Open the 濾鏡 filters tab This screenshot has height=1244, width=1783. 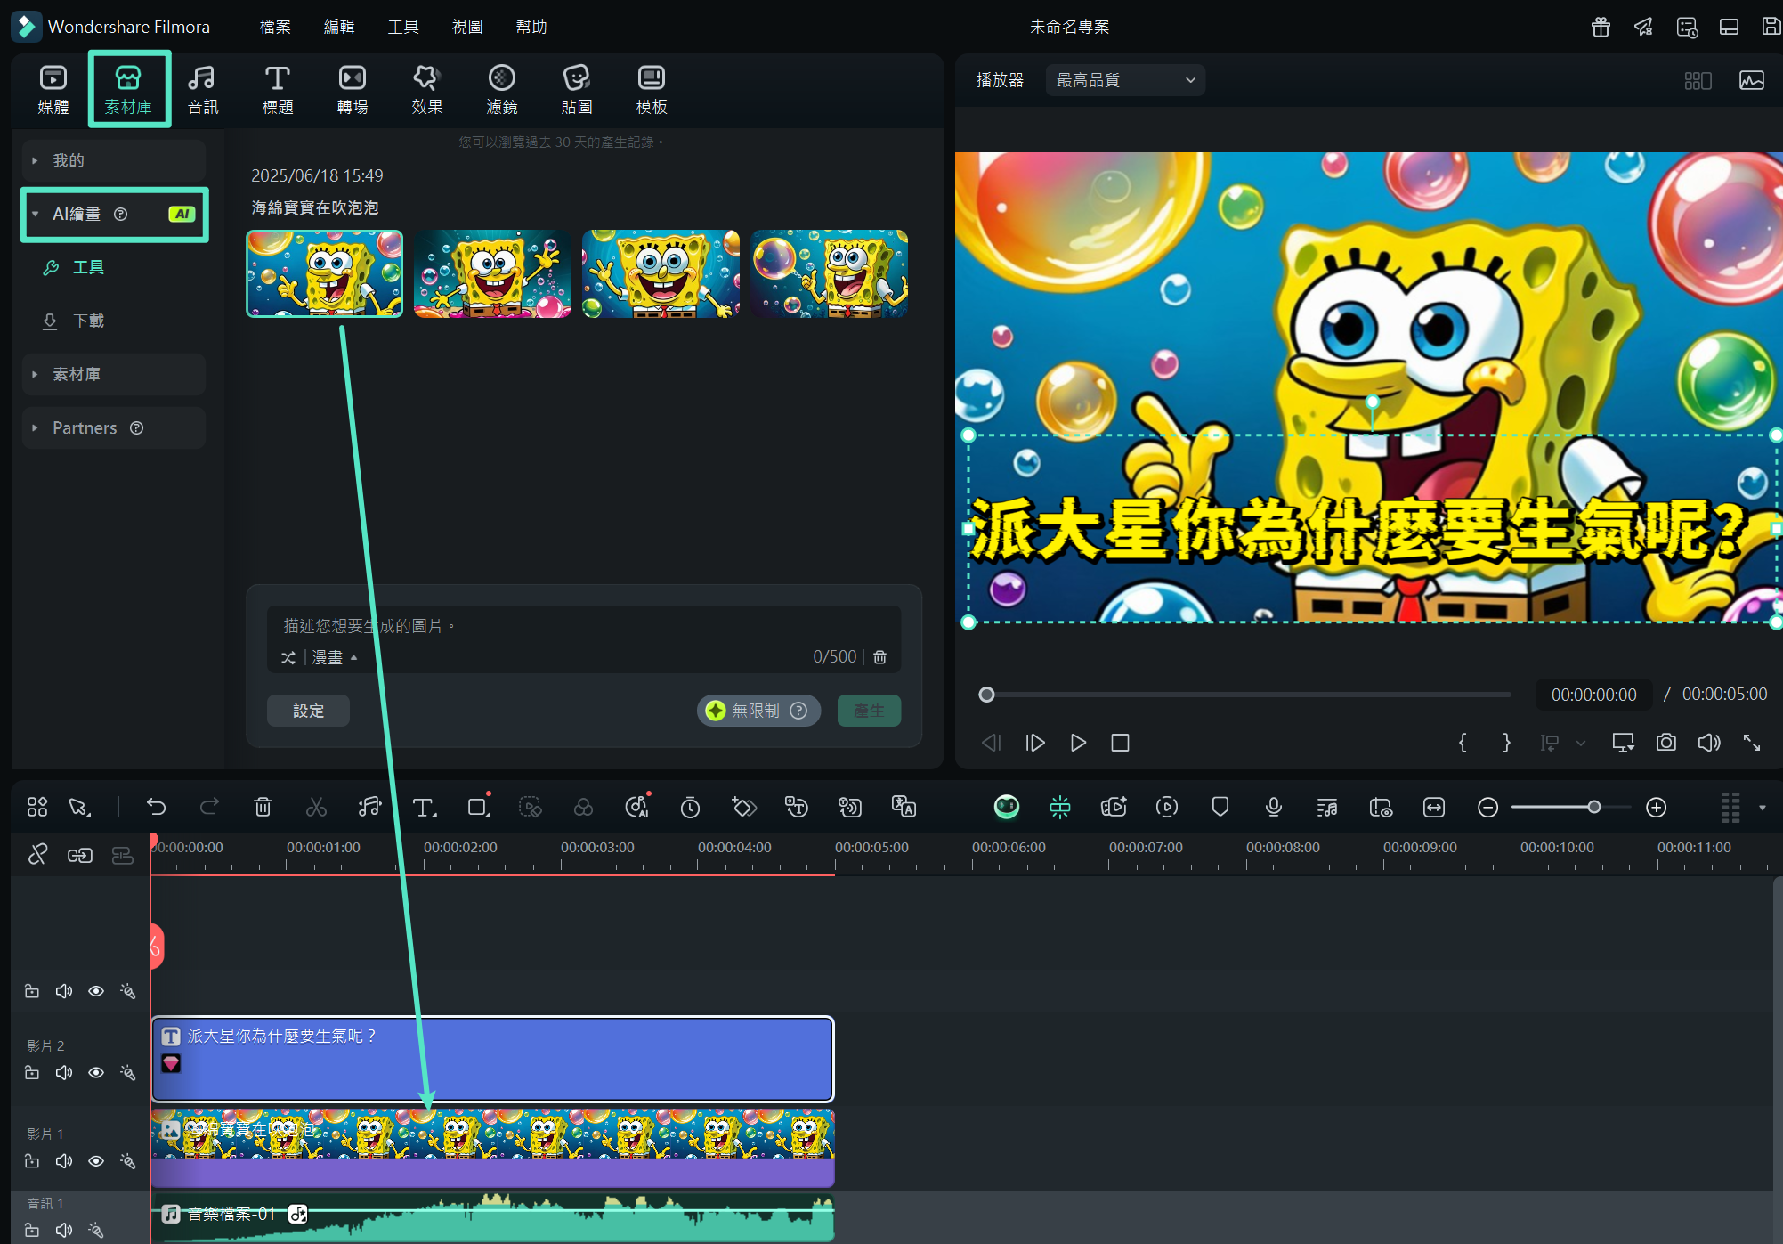[502, 90]
